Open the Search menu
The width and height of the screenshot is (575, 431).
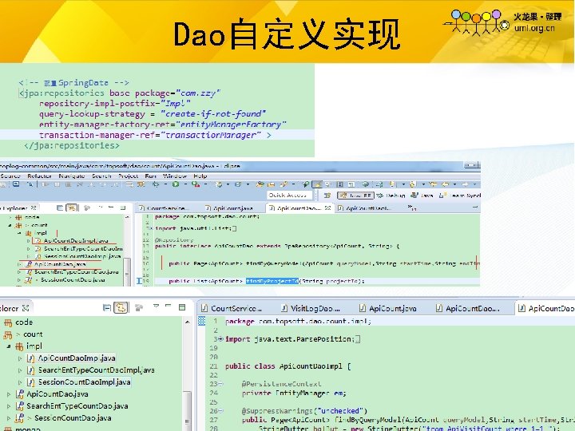[x=101, y=176]
